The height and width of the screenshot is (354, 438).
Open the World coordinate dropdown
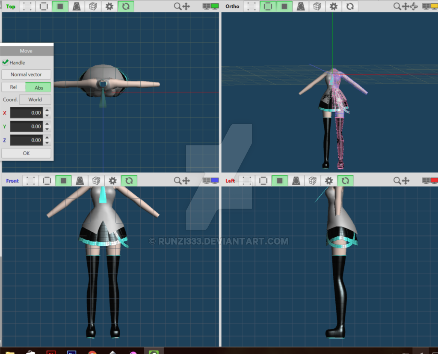35,100
